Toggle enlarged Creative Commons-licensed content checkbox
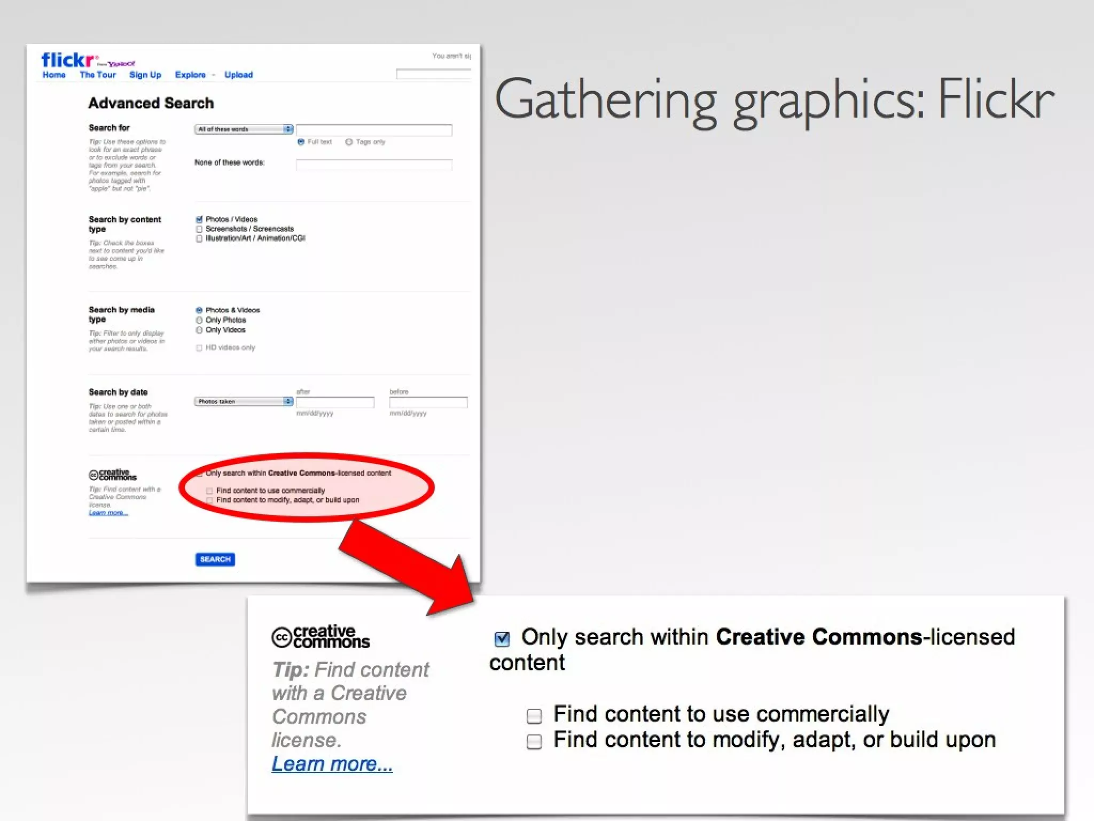1094x821 pixels. (x=502, y=639)
